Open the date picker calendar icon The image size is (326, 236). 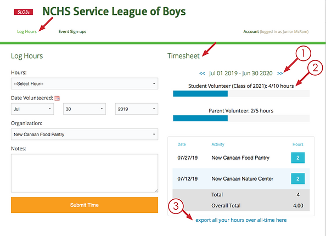pos(57,98)
